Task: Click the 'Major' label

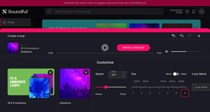Action: tap(184, 74)
